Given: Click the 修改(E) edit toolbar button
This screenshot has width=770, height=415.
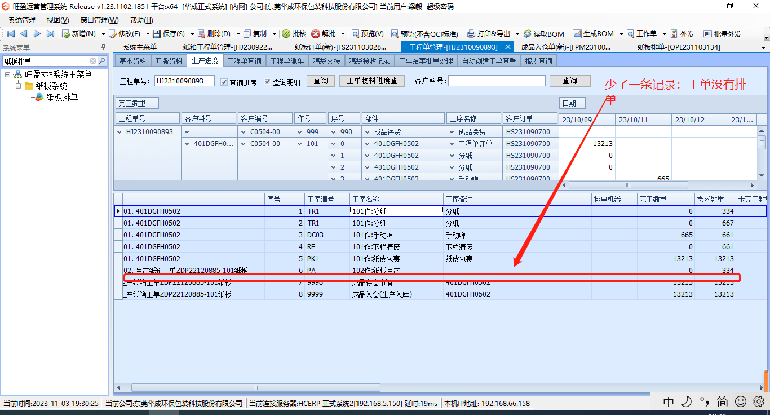Looking at the screenshot, I should pos(125,34).
